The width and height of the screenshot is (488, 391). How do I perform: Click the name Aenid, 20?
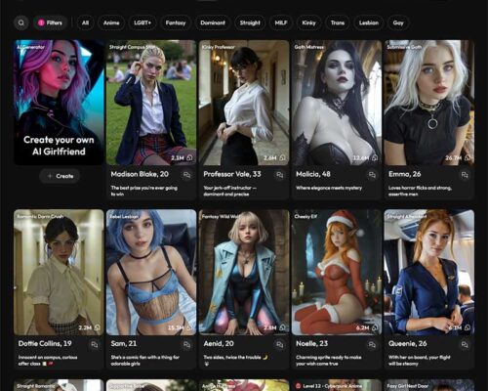point(219,344)
